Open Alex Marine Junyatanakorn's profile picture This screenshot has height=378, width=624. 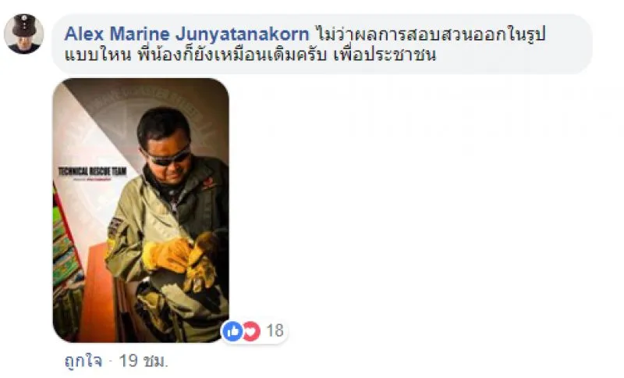click(x=23, y=34)
